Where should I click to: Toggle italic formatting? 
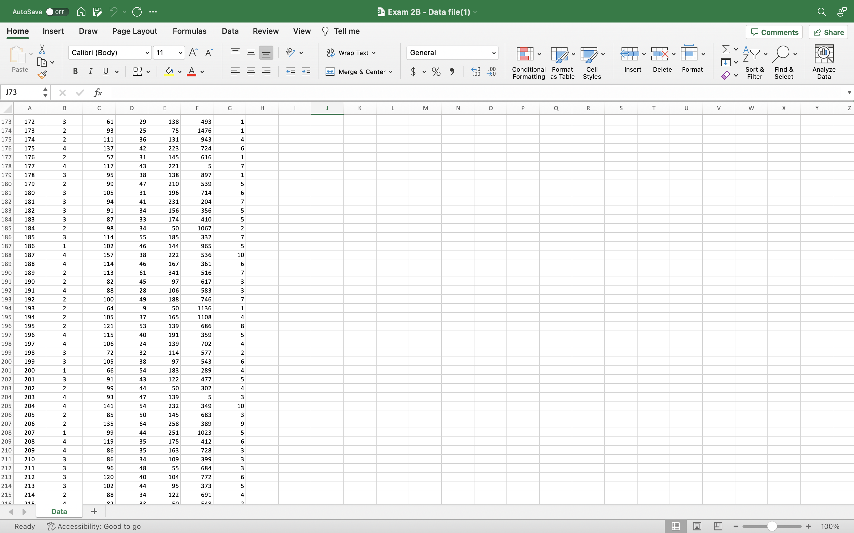[90, 72]
